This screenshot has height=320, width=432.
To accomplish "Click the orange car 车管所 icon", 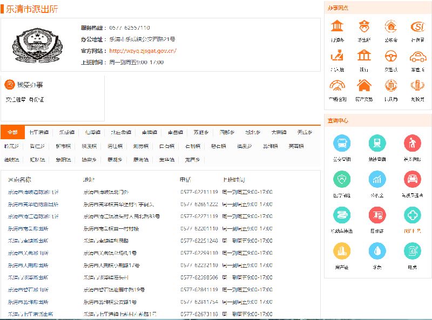I will 417,56.
